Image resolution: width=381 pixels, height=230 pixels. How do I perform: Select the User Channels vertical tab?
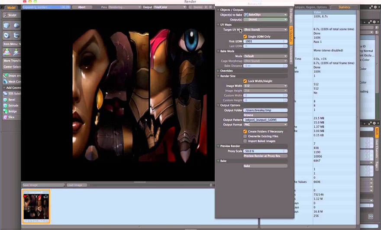377,149
